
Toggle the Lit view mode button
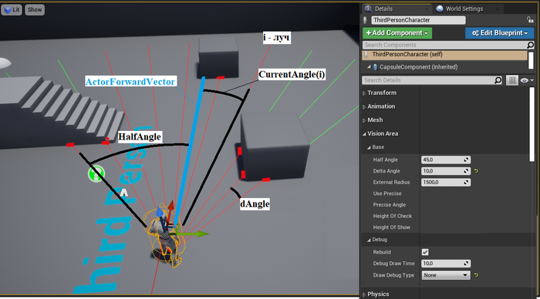[x=12, y=10]
